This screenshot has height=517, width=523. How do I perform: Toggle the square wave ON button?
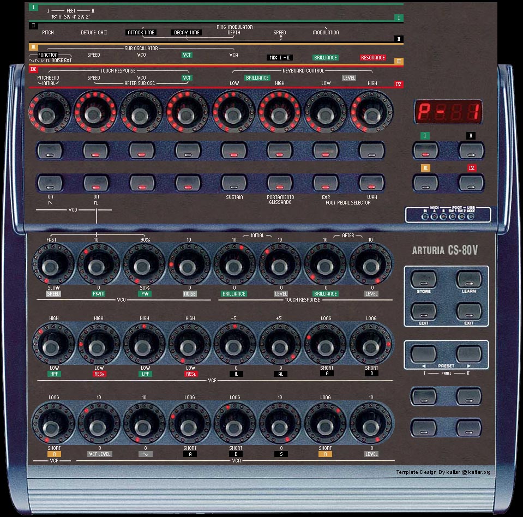coord(96,183)
